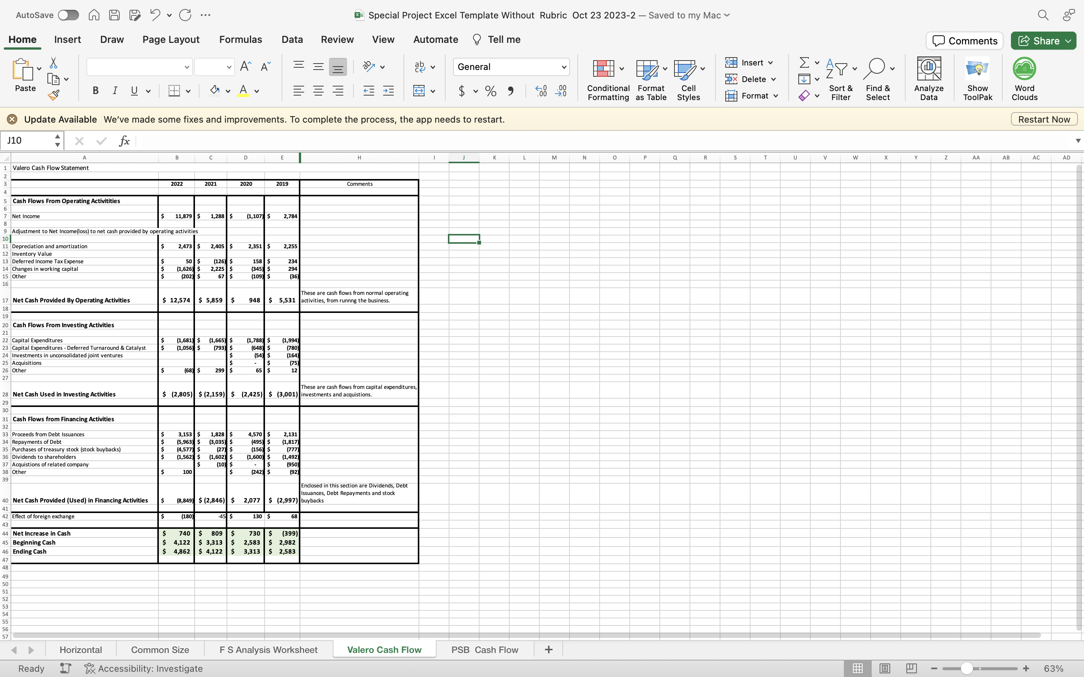The image size is (1084, 677).
Task: Apply Percent style to selection
Action: [x=490, y=91]
